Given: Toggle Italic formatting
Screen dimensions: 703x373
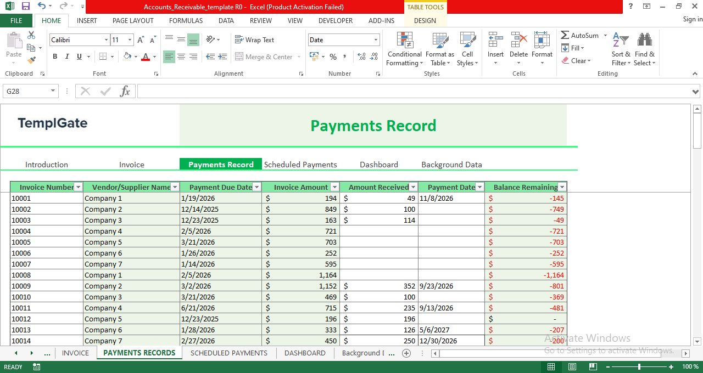Looking at the screenshot, I should click(67, 56).
